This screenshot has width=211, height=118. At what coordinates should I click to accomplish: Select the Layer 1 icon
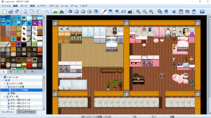point(76,12)
